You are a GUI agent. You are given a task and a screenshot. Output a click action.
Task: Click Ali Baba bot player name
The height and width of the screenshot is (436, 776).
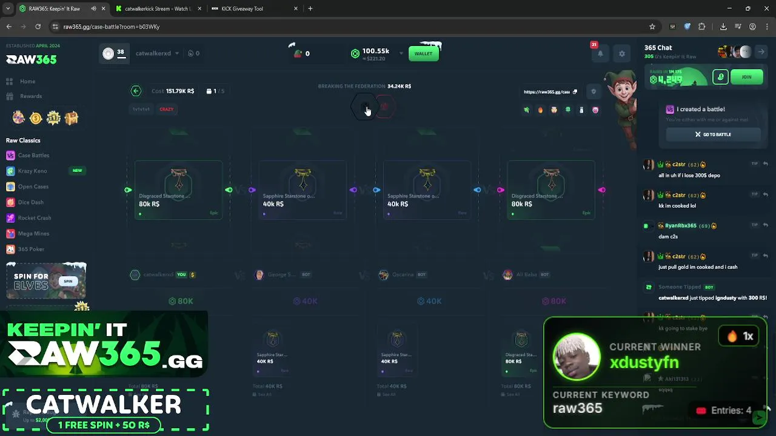(x=526, y=275)
